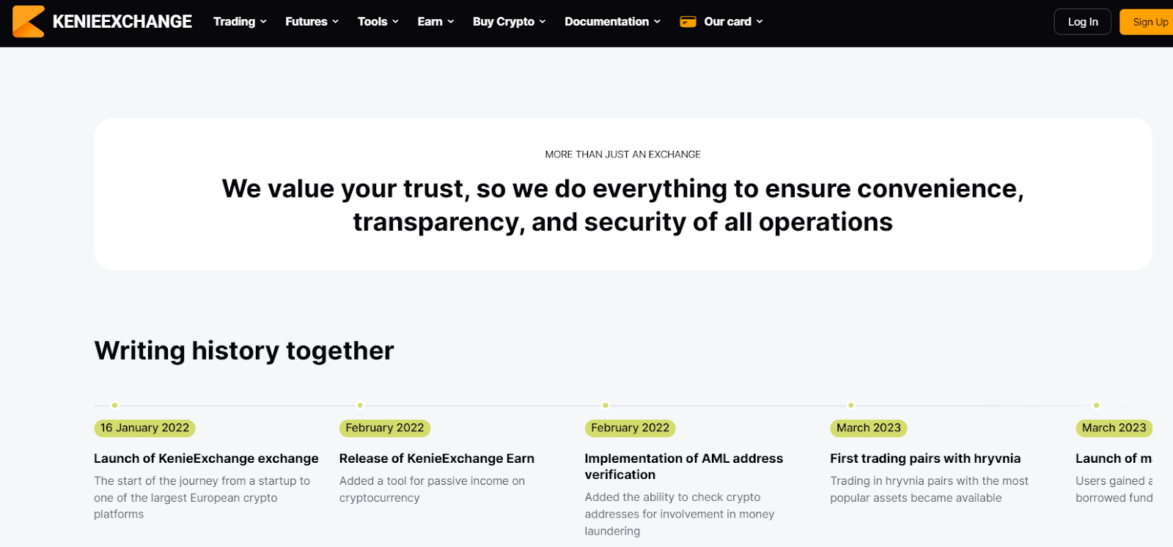The width and height of the screenshot is (1173, 547).
Task: Expand the Documentation dropdown
Action: (x=612, y=22)
